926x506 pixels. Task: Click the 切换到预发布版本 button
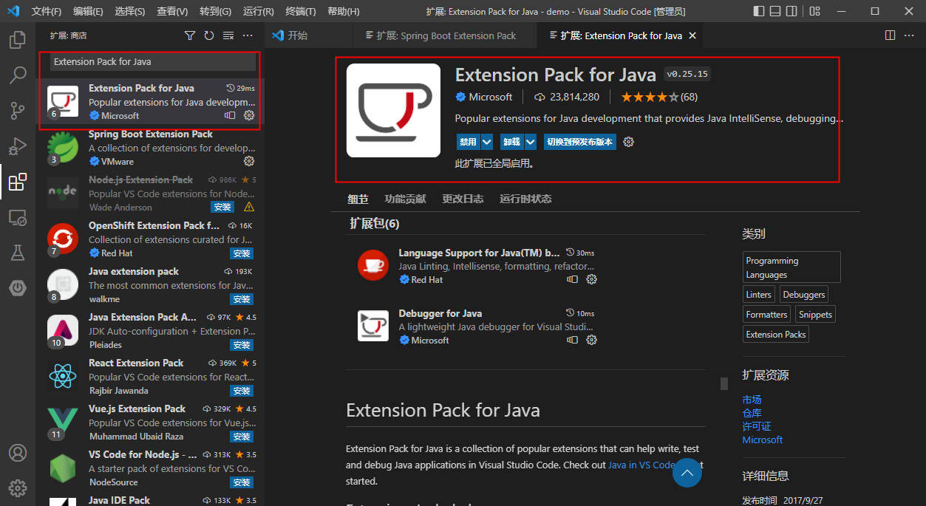(579, 142)
